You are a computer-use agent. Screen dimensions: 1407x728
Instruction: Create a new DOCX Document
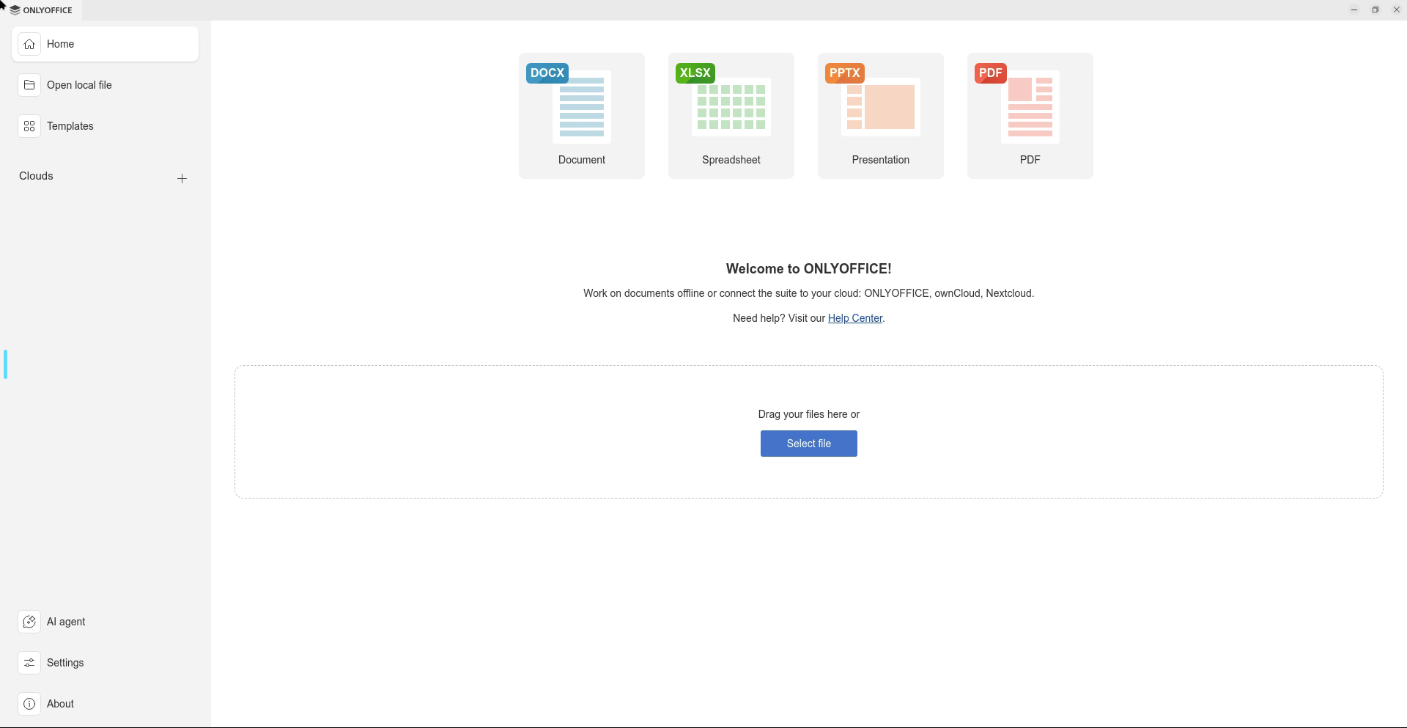click(x=581, y=115)
